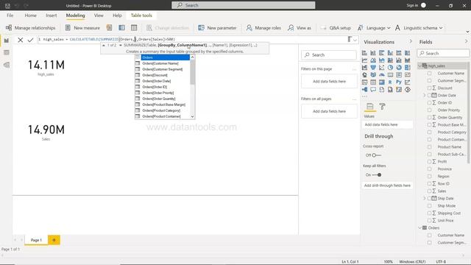Choose the donut chart visual
This screenshot has height=265, width=471.
399,68
